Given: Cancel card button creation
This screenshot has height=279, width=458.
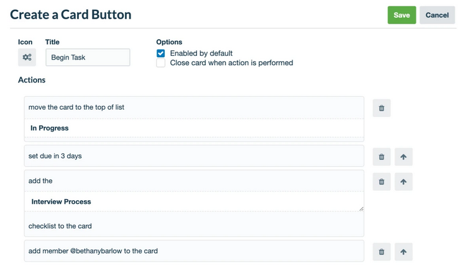Looking at the screenshot, I should tap(437, 15).
